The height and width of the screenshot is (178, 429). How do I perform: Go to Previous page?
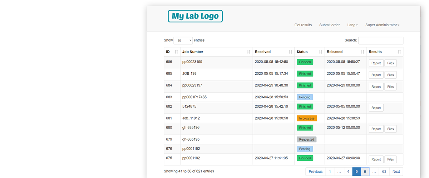tap(315, 172)
